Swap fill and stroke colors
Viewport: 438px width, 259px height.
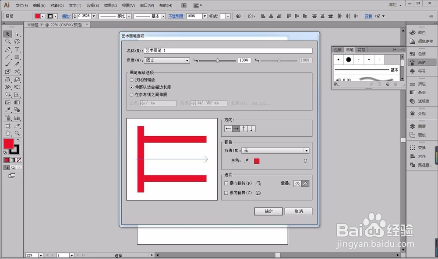[x=18, y=140]
